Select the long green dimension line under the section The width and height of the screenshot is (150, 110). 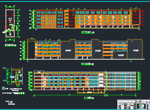pos(69,95)
